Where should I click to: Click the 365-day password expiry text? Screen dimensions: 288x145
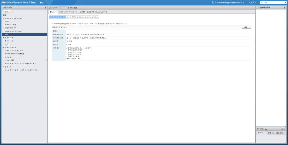(x=85, y=34)
